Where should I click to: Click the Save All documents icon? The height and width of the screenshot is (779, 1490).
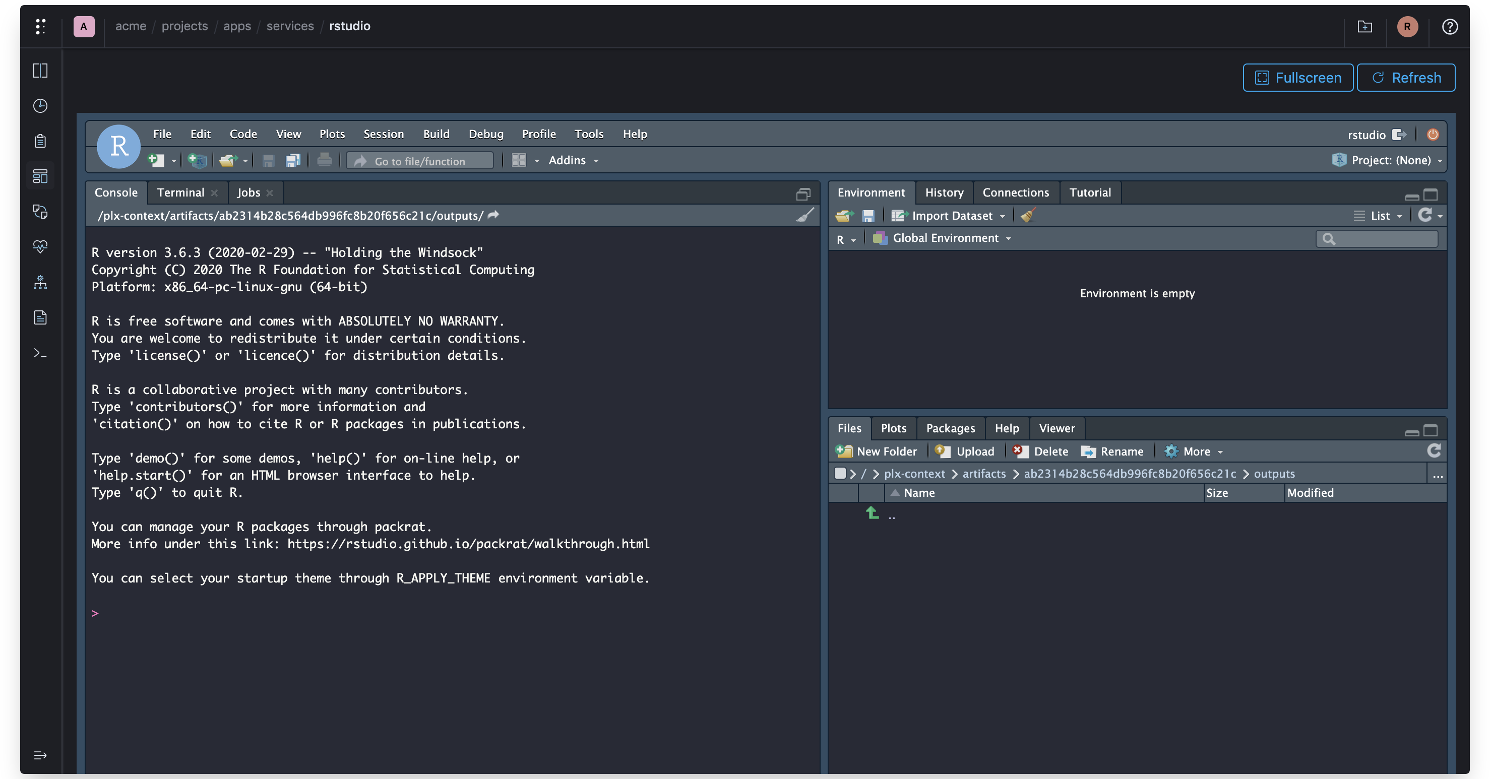(293, 160)
